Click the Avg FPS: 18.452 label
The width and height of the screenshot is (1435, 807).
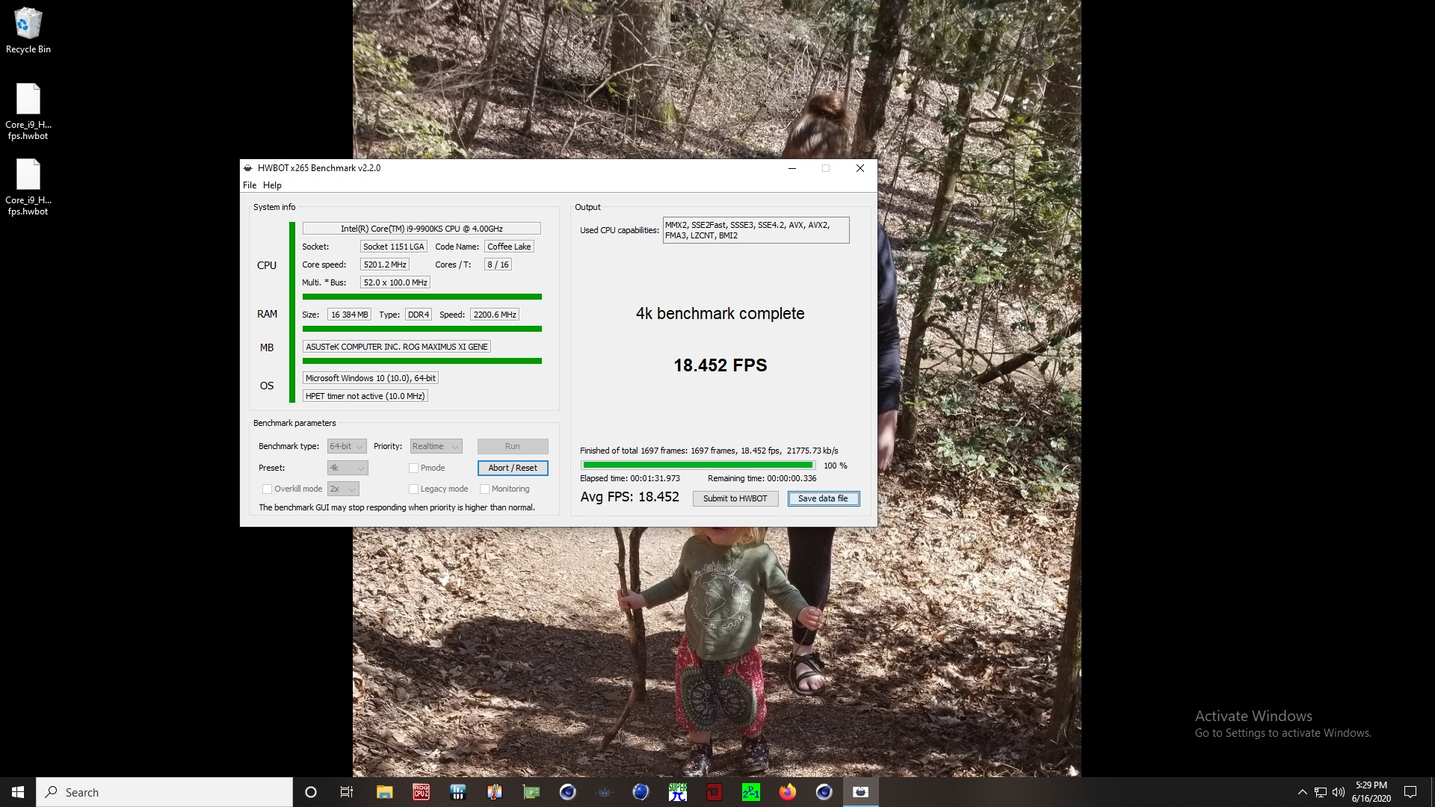click(630, 497)
